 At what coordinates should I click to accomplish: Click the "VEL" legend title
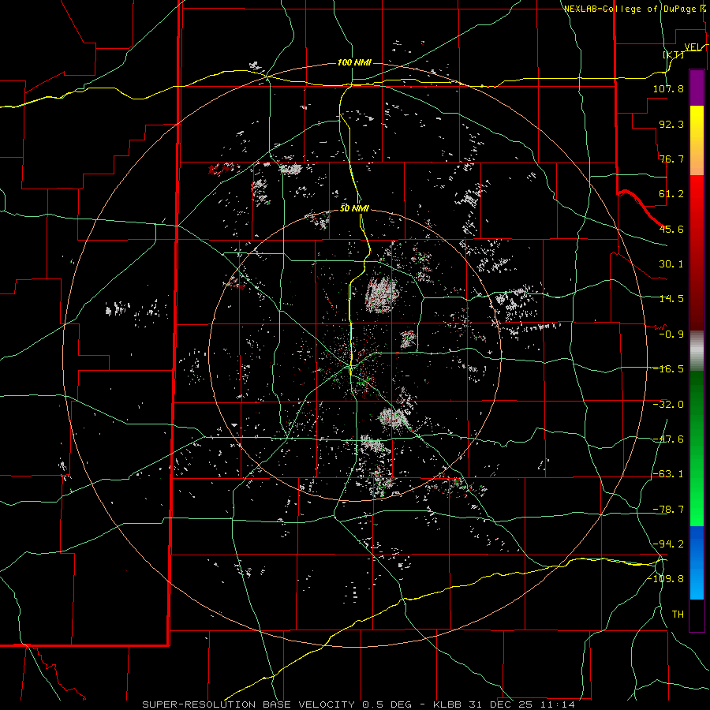692,47
